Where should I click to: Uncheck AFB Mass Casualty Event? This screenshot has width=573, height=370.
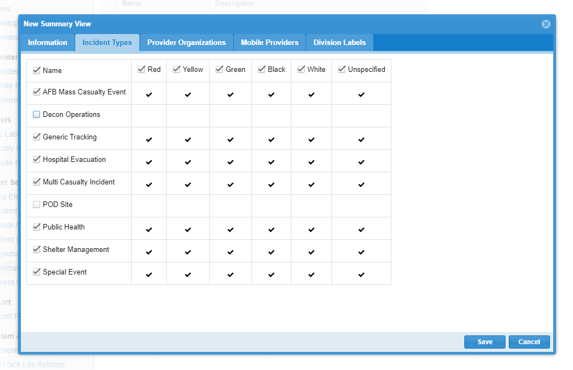tap(37, 92)
